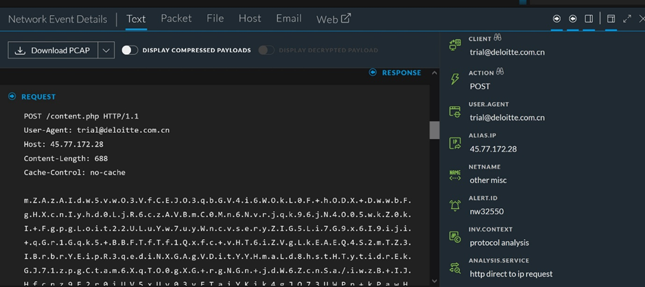Switch to the Host tab
Image resolution: width=645 pixels, height=287 pixels.
(x=250, y=18)
